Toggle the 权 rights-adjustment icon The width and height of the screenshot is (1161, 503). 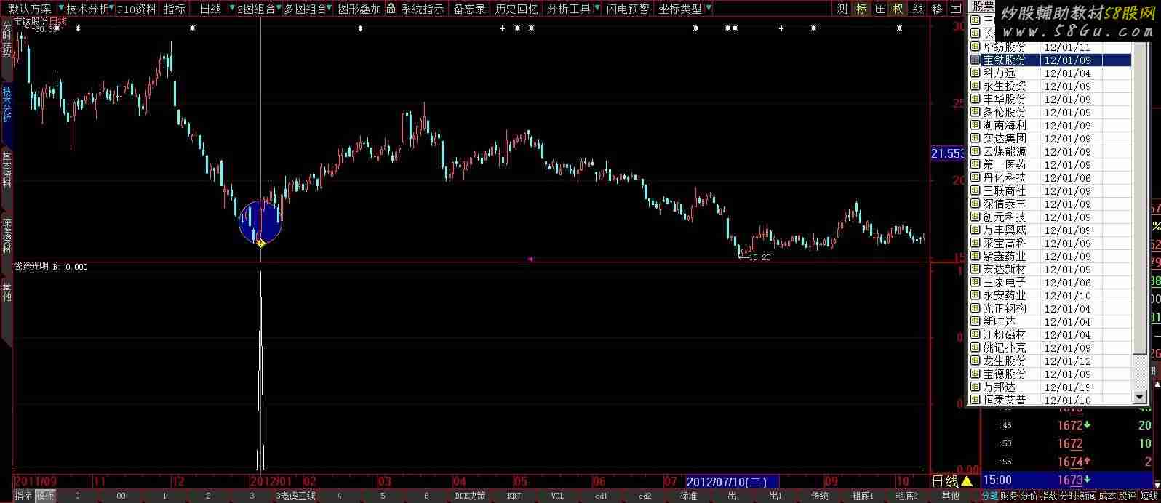[x=898, y=9]
